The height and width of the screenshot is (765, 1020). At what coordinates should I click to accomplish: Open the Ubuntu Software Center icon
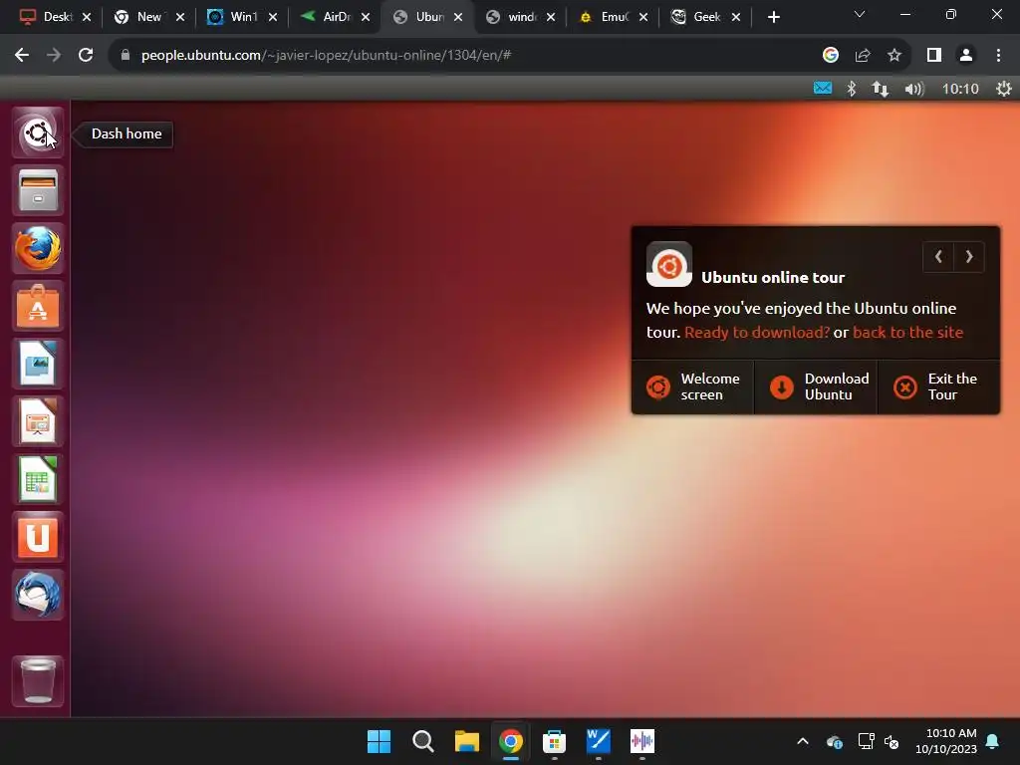click(38, 306)
